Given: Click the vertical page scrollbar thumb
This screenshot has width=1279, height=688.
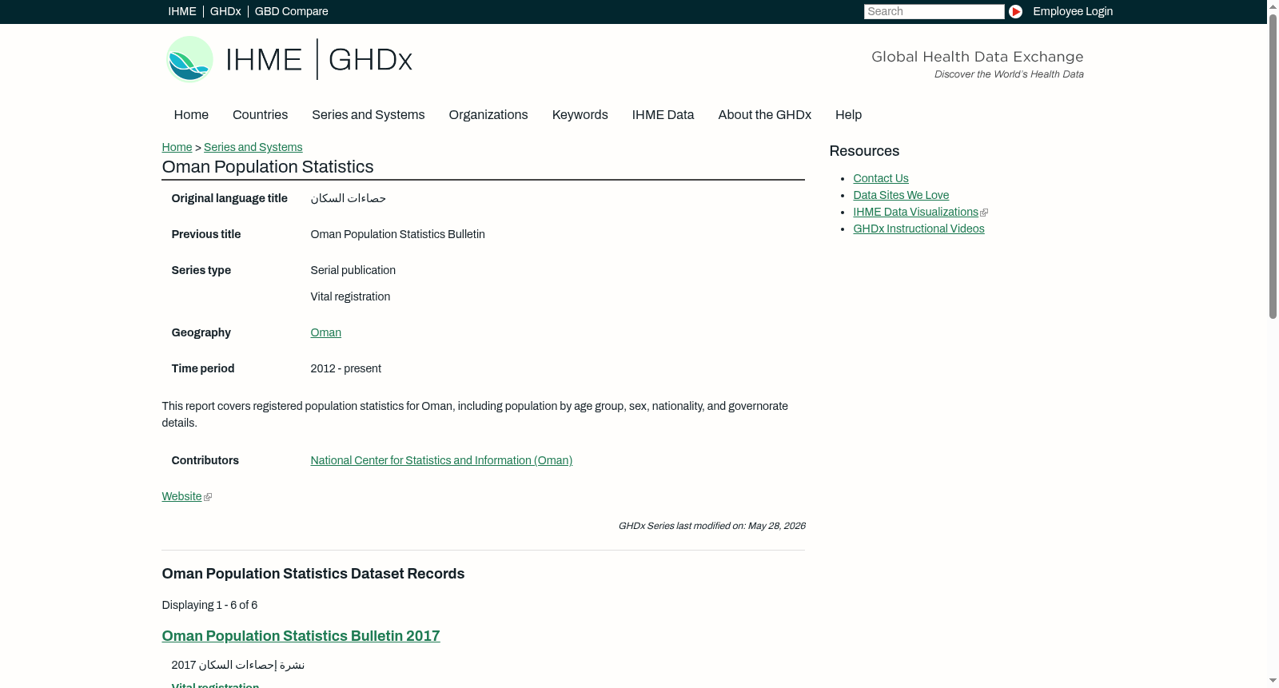Looking at the screenshot, I should [1273, 166].
